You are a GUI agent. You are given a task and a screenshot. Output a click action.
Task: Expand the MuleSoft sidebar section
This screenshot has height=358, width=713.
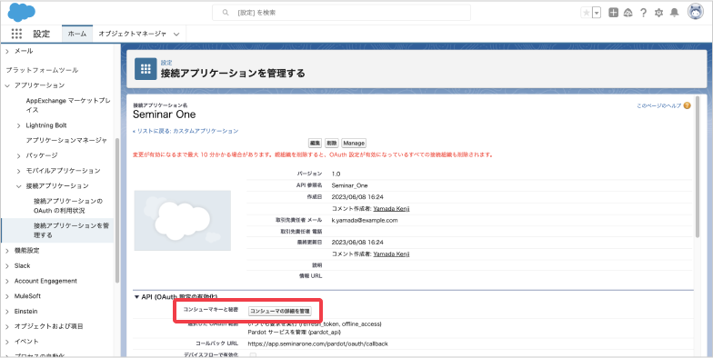(7, 296)
